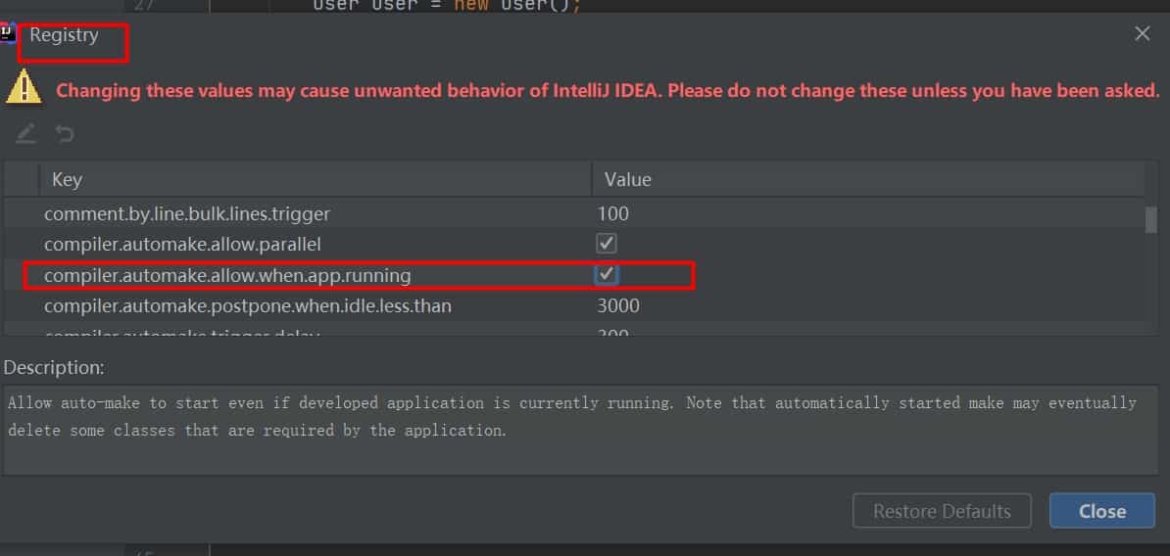This screenshot has height=556, width=1170.
Task: Select the comment.by.line.bulk.lines.trigger row
Action: (574, 214)
